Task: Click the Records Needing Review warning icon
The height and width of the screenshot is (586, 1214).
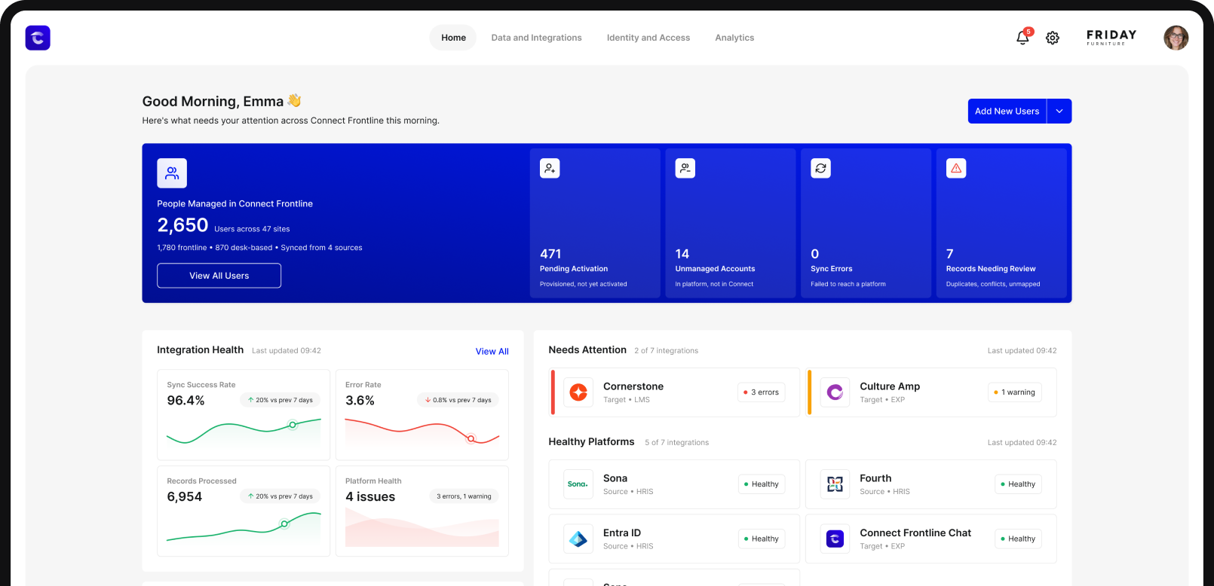Action: click(x=956, y=169)
